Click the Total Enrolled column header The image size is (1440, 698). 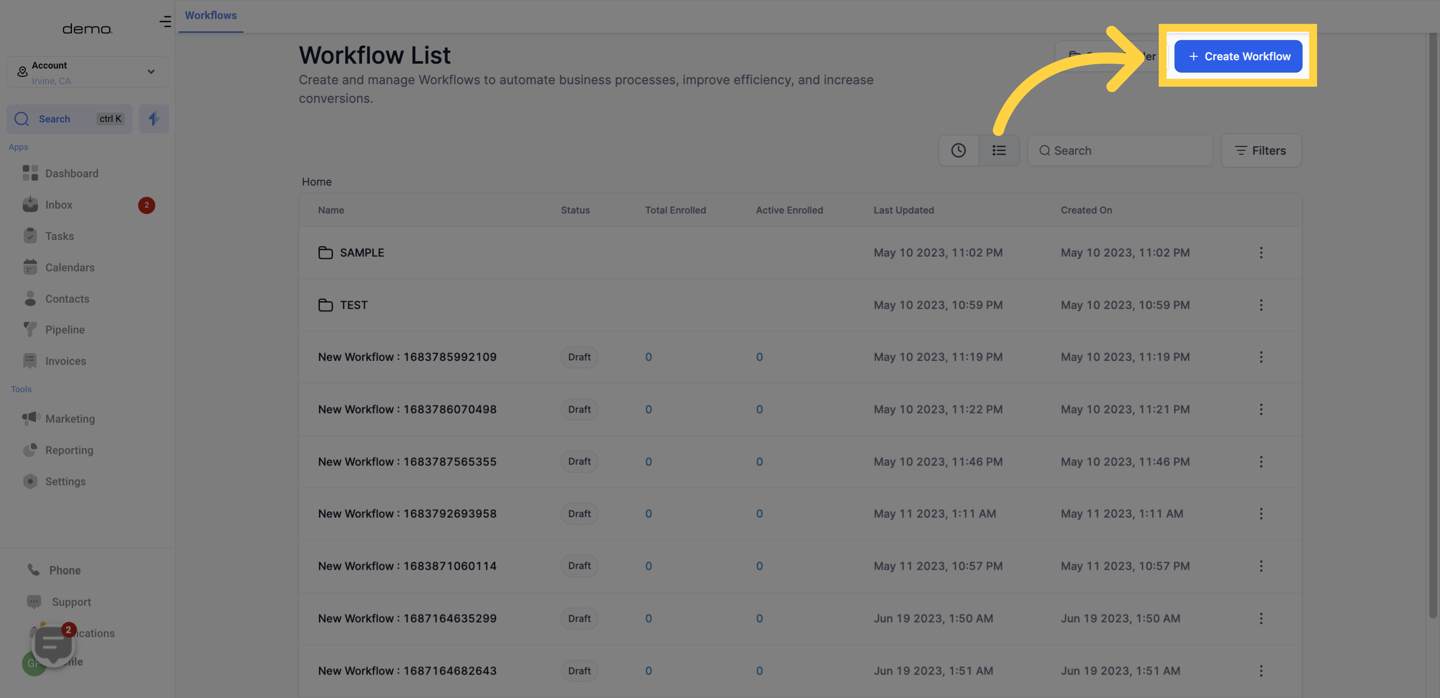pyautogui.click(x=675, y=210)
